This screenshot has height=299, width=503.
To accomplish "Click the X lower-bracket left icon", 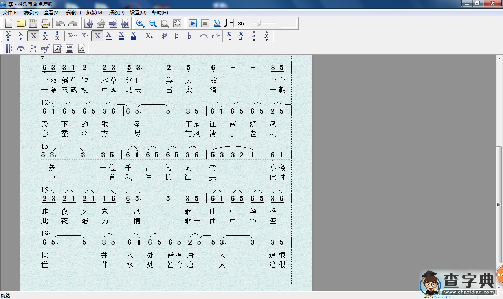I will click(229, 36).
